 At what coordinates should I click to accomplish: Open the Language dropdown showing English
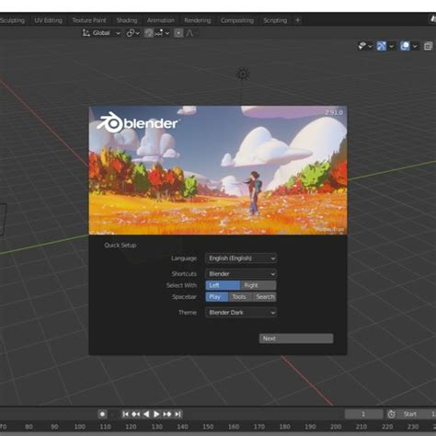241,258
